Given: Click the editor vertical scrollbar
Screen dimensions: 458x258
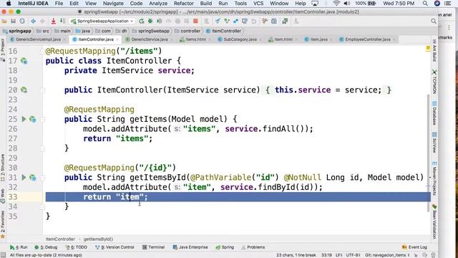Looking at the screenshot, I should 429,152.
